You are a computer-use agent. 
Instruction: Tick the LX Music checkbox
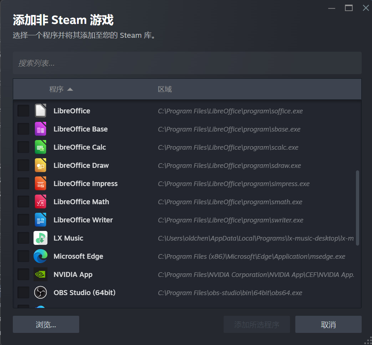(23, 238)
